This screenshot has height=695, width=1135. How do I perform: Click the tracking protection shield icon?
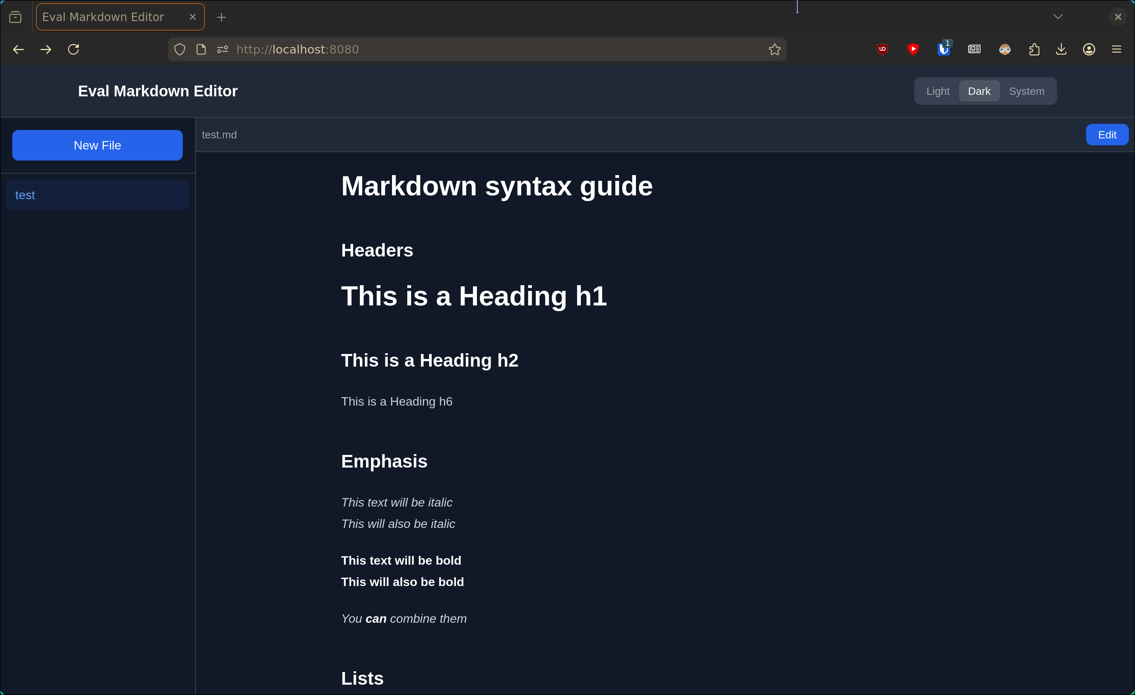180,49
